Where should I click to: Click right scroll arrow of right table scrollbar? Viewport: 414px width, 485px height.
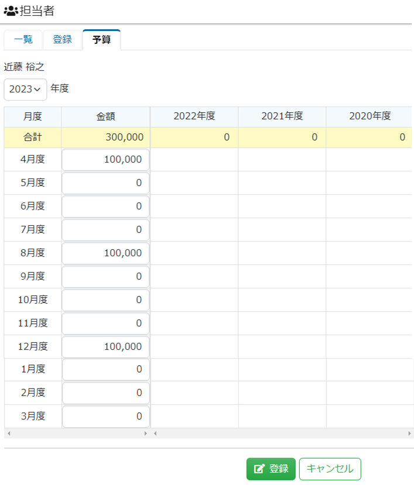click(x=409, y=434)
